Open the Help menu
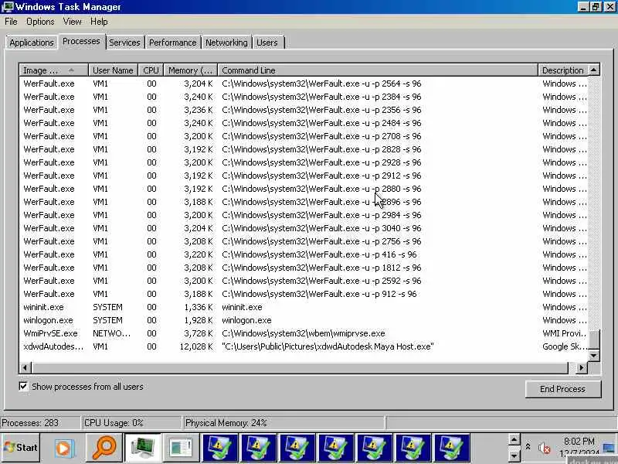The image size is (618, 464). (x=99, y=22)
